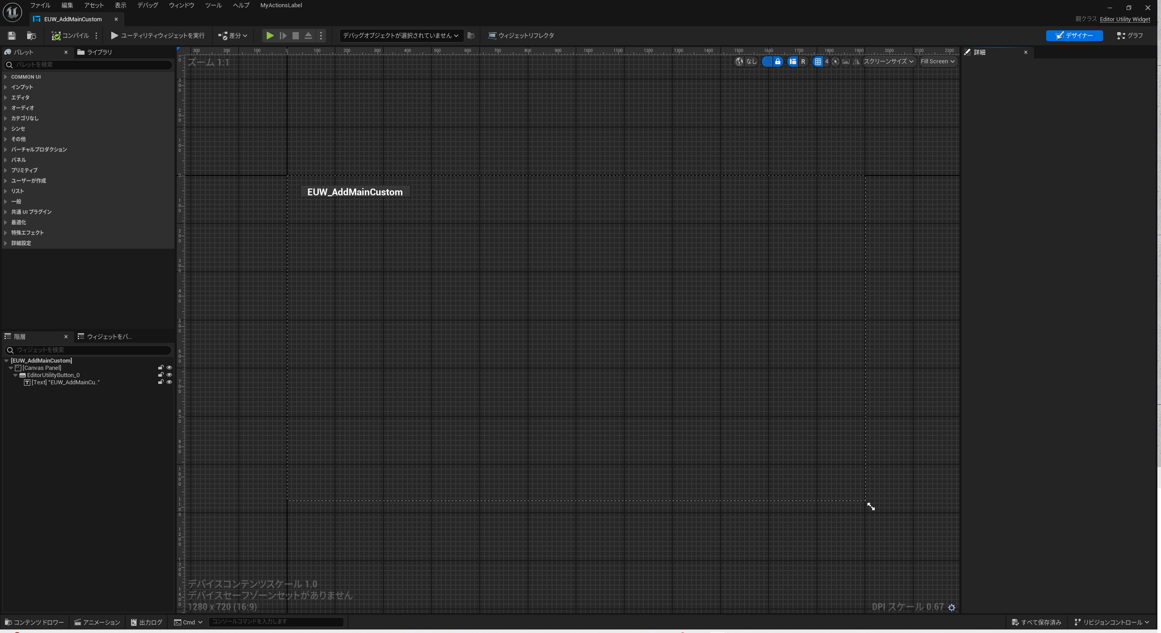
Task: Open the DPI scale settings gear
Action: (952, 608)
